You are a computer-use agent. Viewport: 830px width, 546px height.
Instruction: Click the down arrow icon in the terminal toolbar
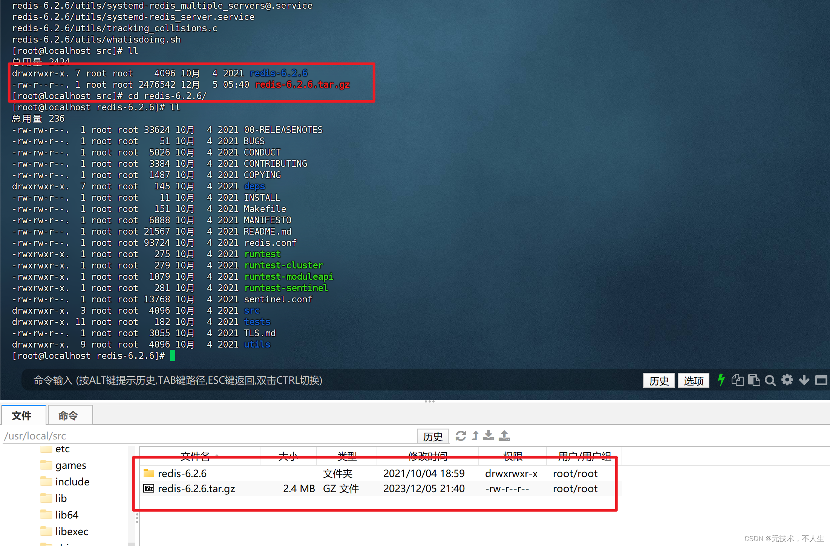click(804, 380)
